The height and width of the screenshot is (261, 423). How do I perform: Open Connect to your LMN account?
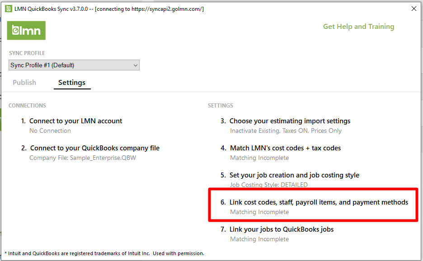[x=75, y=121]
